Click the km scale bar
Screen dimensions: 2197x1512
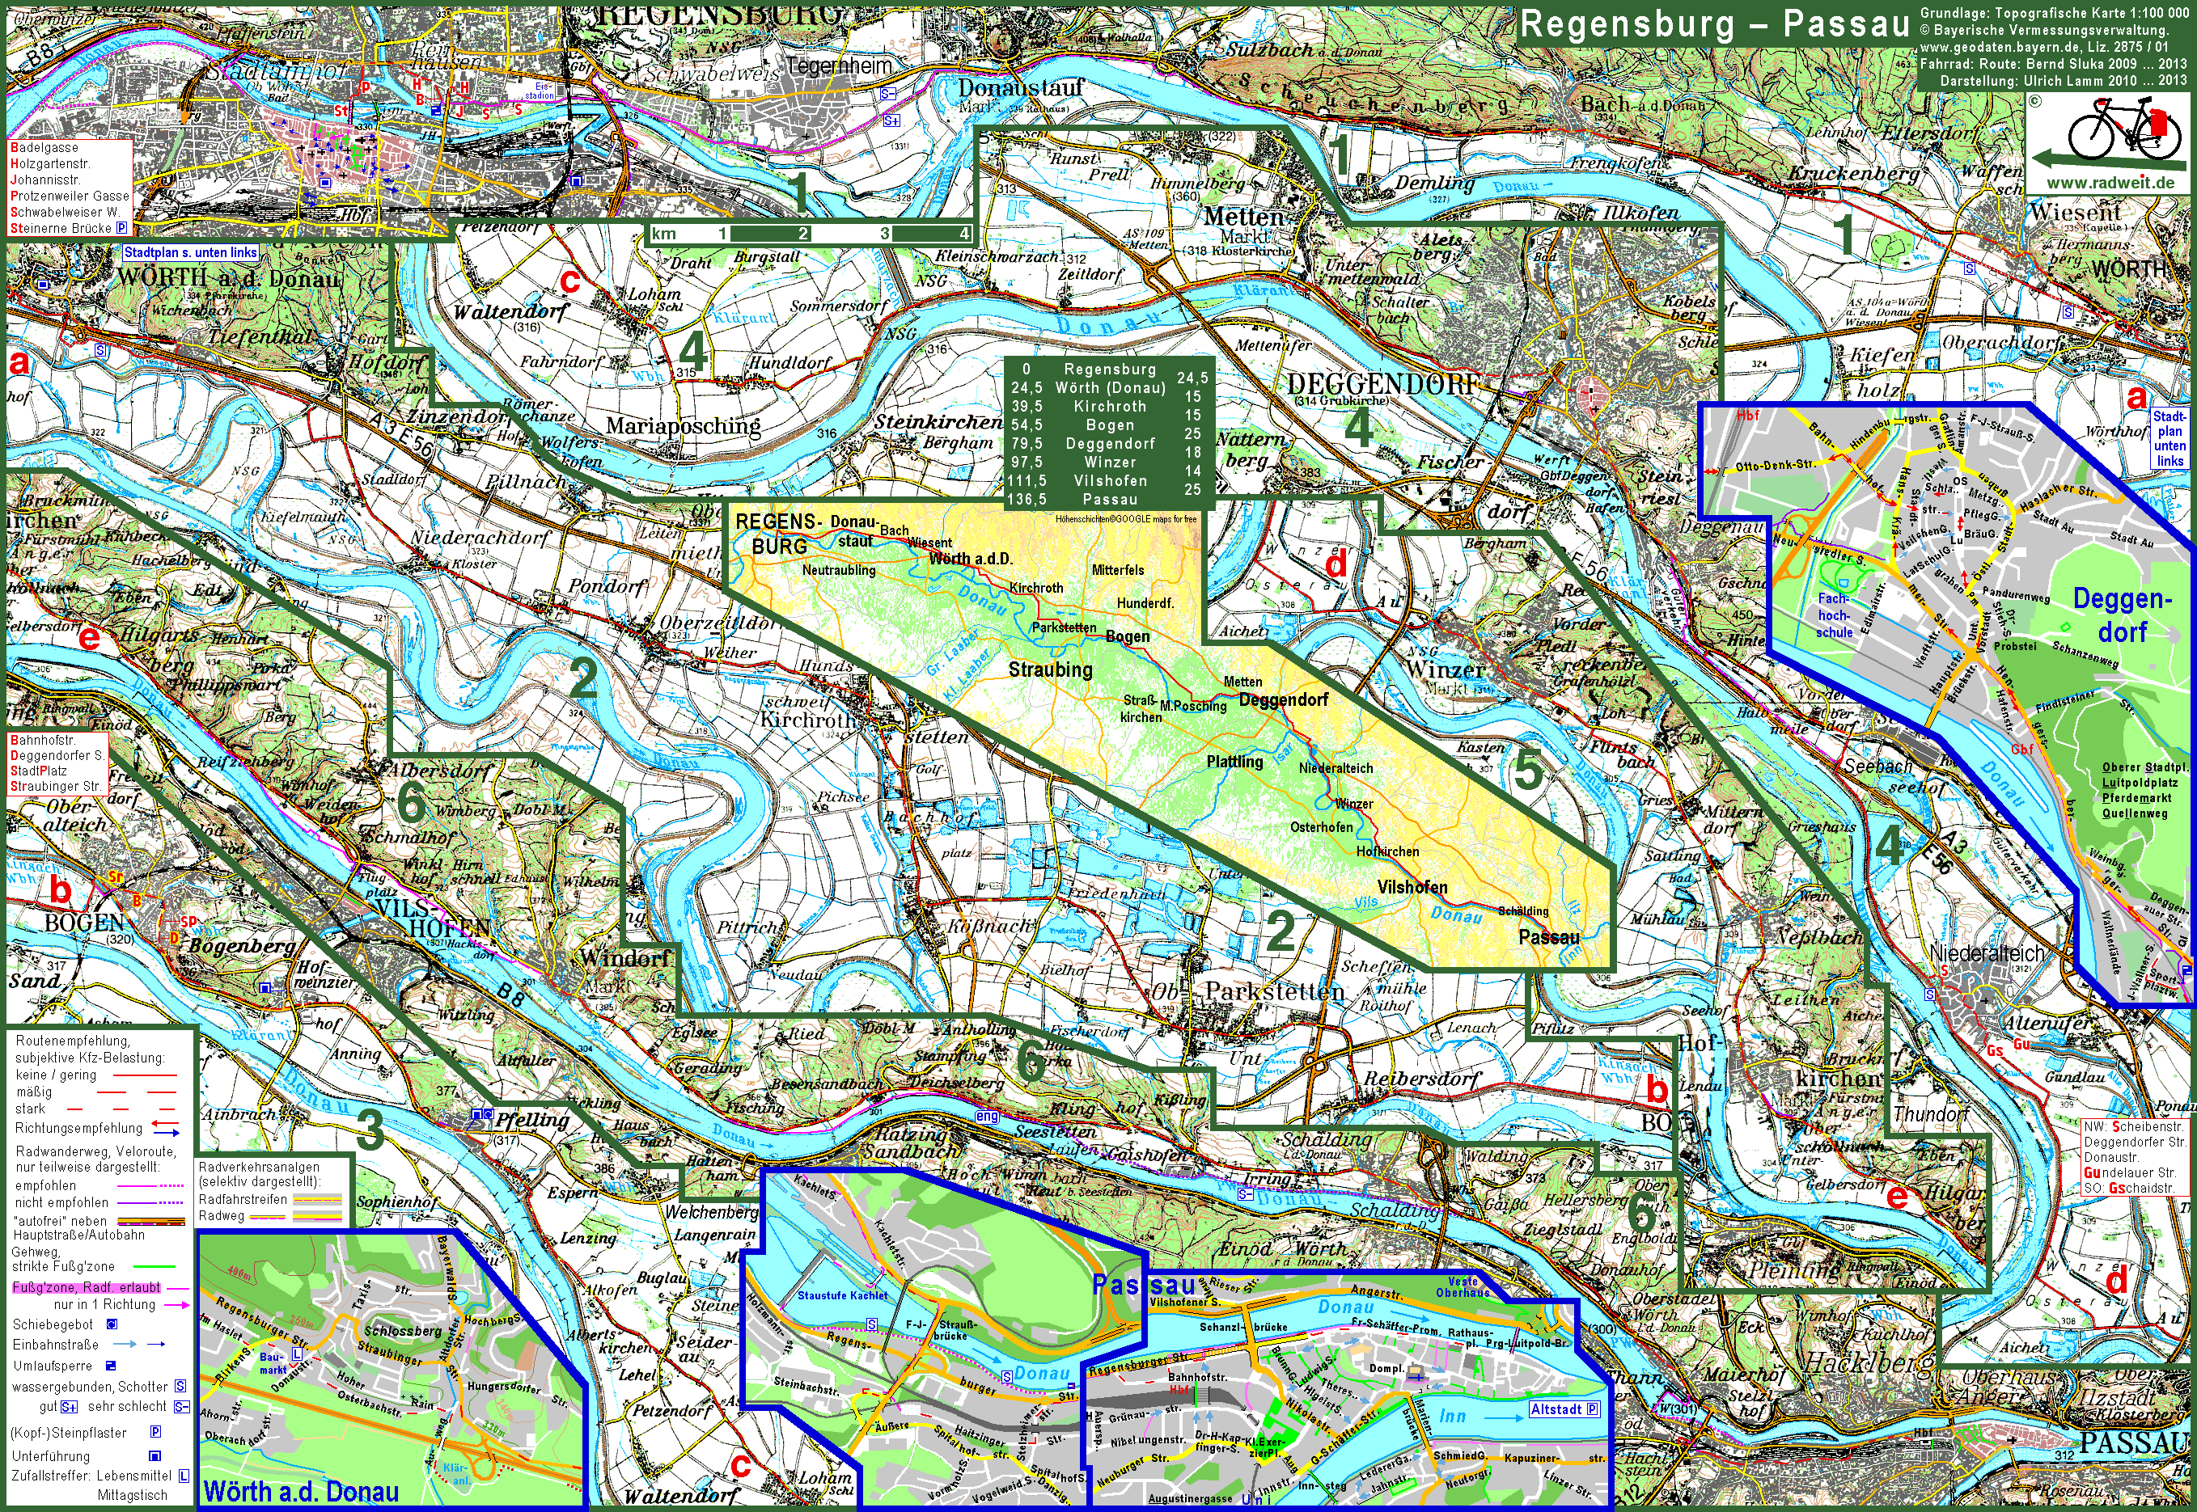(x=811, y=234)
